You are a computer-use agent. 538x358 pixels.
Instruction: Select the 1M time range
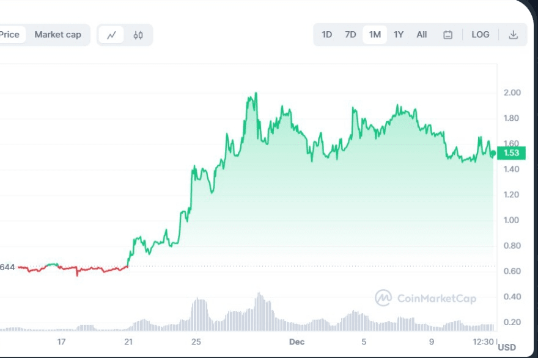click(x=375, y=35)
